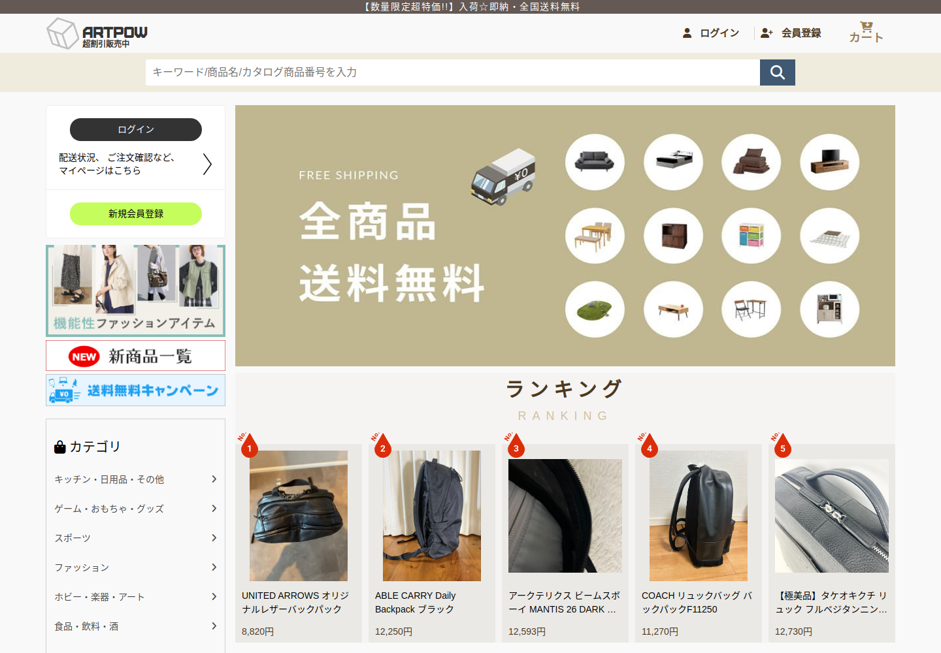
Task: Expand the スポーツ category arrow
Action: (214, 538)
